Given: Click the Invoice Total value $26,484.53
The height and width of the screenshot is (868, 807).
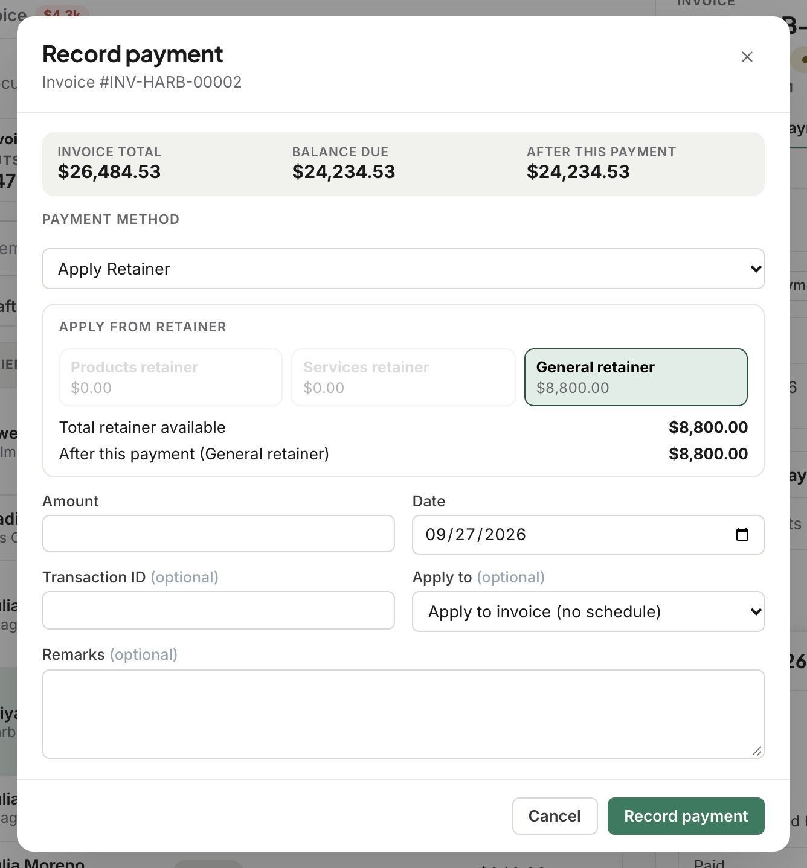Looking at the screenshot, I should 109,171.
